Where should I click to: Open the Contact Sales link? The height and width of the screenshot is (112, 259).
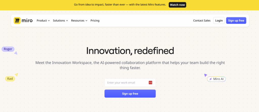coord(202,21)
